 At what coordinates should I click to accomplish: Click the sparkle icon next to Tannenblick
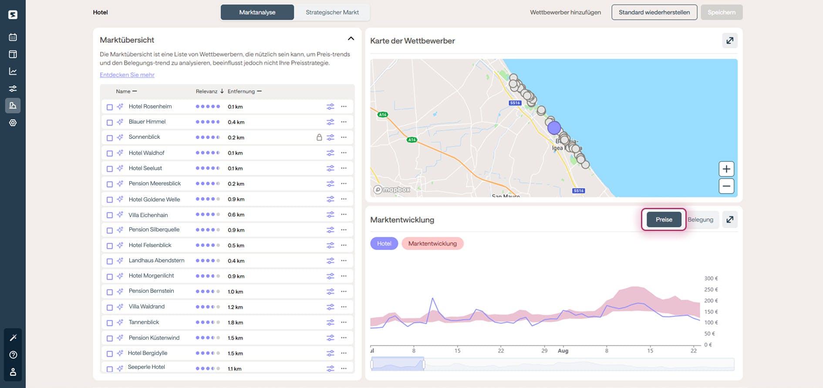[120, 322]
